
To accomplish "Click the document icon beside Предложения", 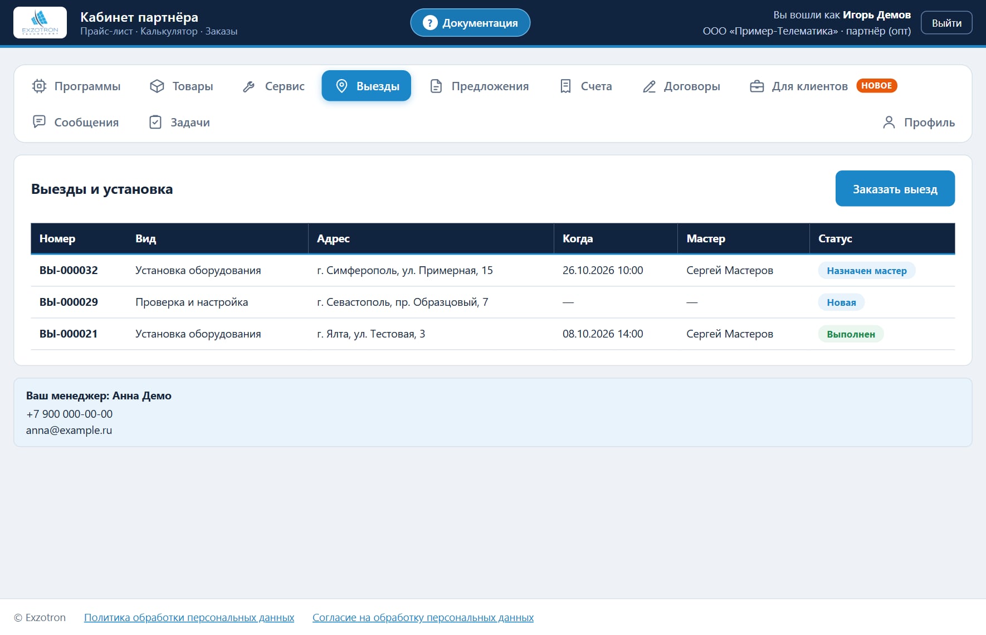I will click(436, 86).
